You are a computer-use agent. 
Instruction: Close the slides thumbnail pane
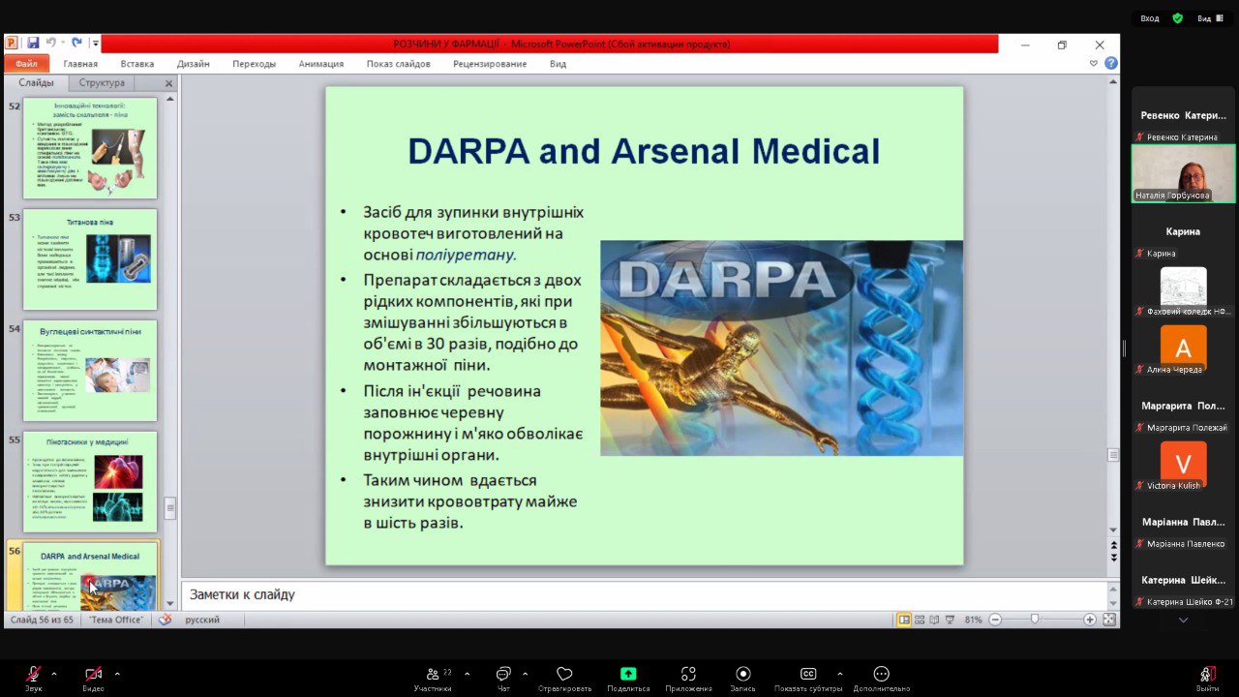[169, 83]
